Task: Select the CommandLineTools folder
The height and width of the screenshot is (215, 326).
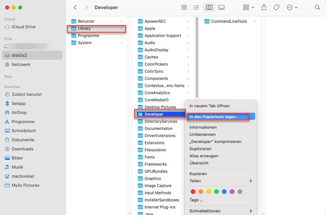Action: click(x=230, y=21)
